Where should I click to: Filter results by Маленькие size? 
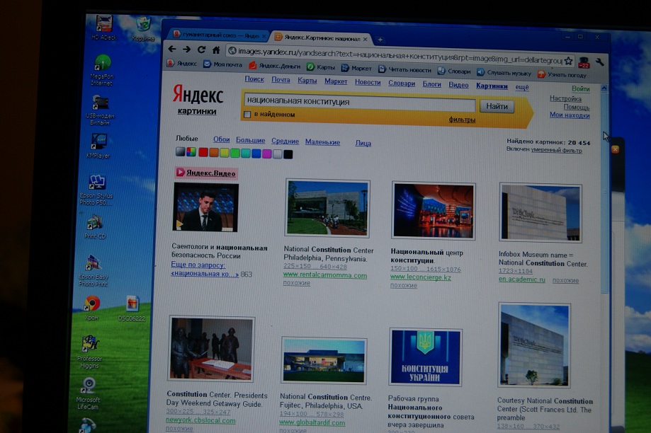(x=322, y=142)
